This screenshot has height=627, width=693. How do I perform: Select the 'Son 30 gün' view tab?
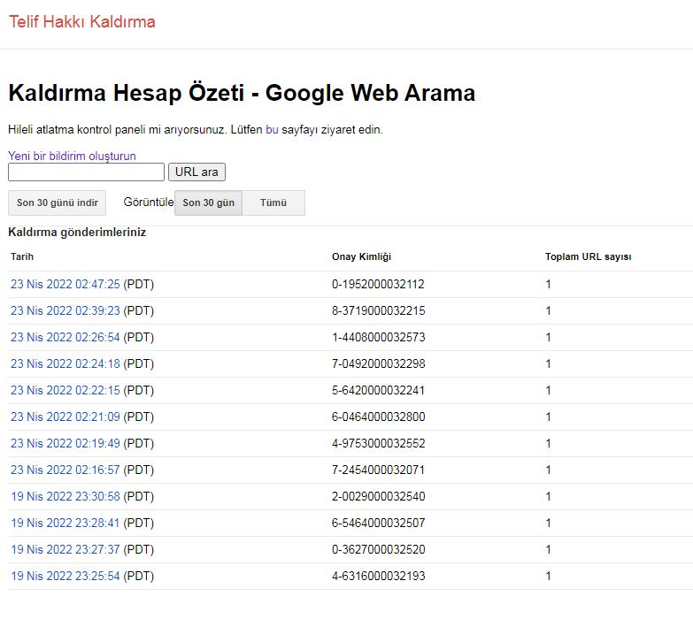pyautogui.click(x=208, y=203)
